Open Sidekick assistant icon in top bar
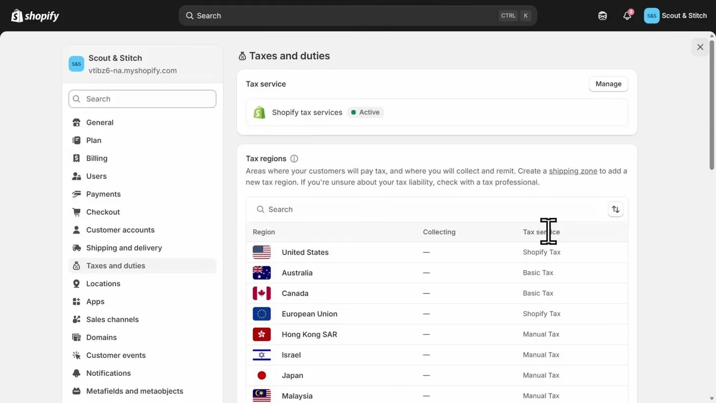Screen dimensions: 716x403 pos(602,16)
